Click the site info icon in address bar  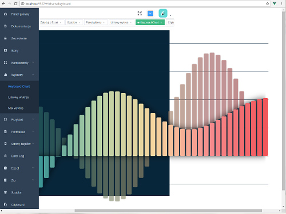point(22,3)
